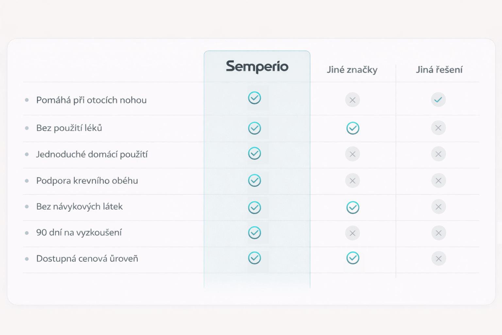Click Jiné značky check for Bez návykových látek
The height and width of the screenshot is (335, 502).
(353, 207)
